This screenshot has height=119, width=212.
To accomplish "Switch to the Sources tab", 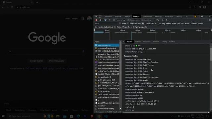I will [x=127, y=16].
